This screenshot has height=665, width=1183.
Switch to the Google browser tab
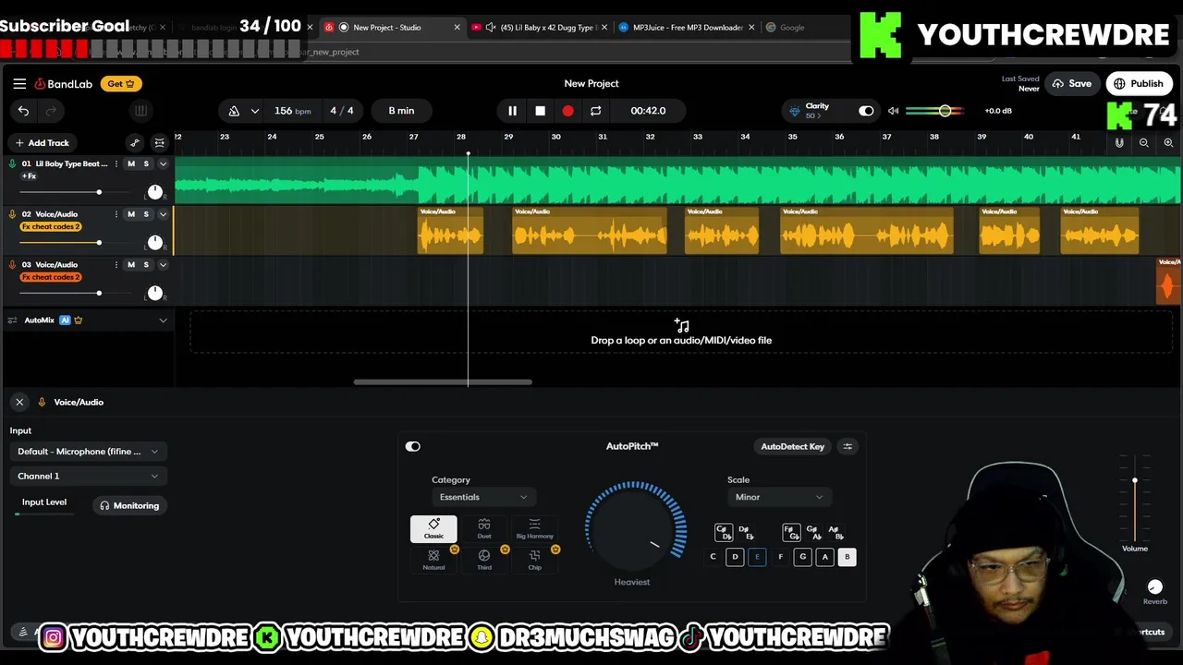792,28
